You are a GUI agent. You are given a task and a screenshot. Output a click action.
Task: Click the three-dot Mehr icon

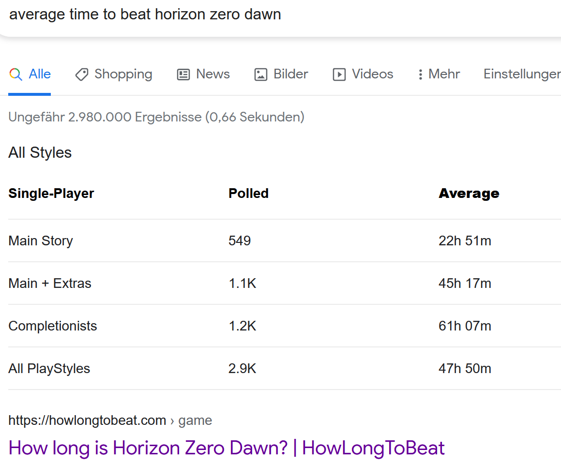tap(420, 75)
